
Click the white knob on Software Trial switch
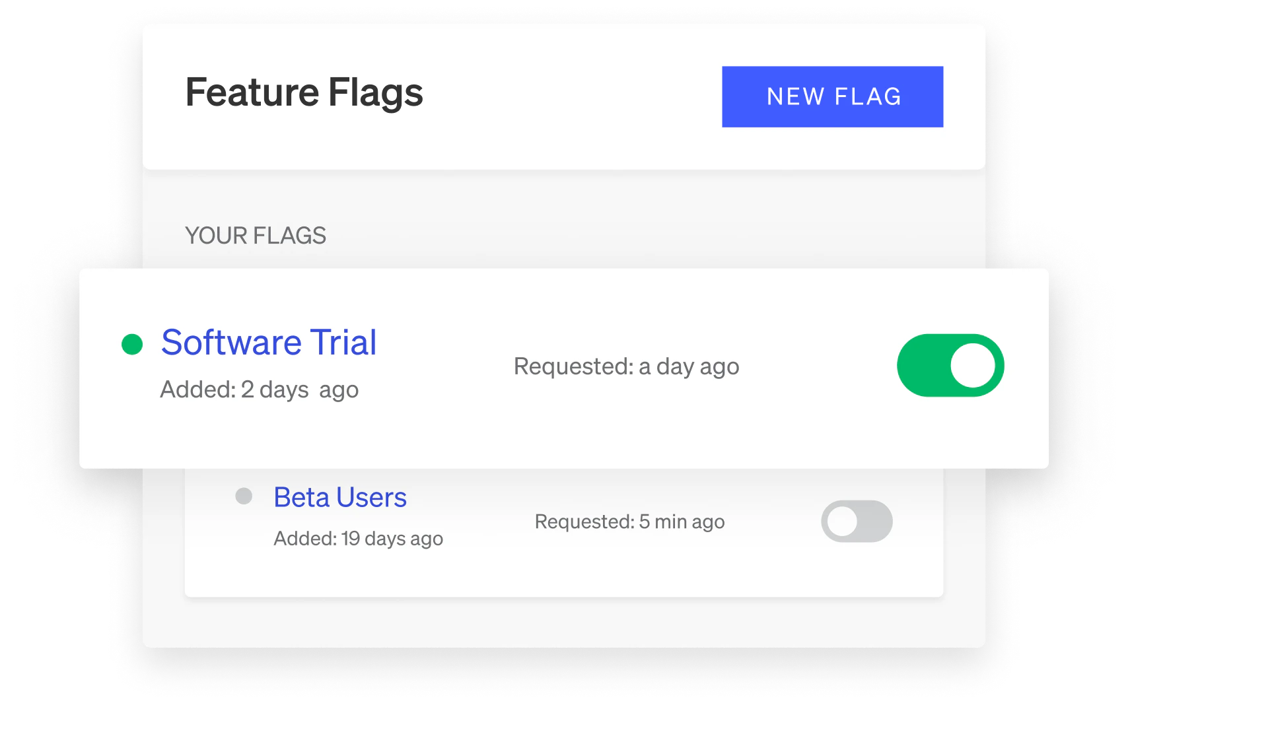[973, 365]
